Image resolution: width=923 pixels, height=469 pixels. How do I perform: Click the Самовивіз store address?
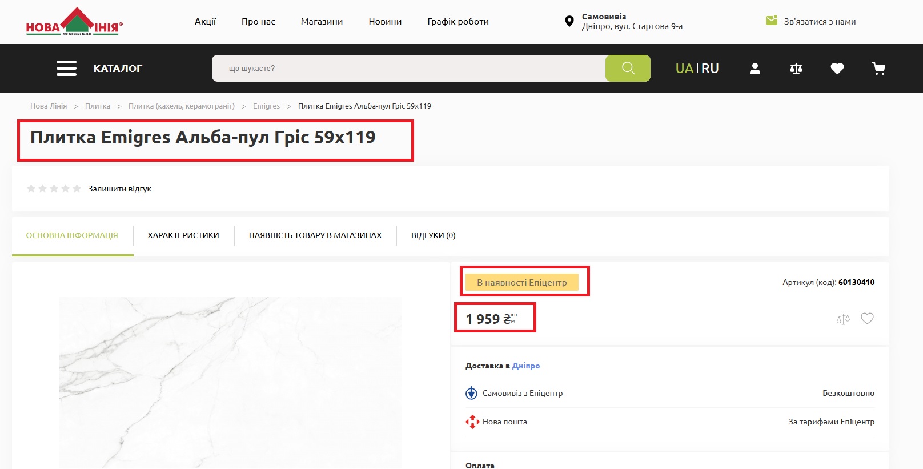pyautogui.click(x=632, y=22)
